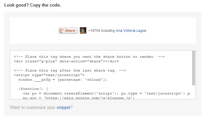Click the scrollbar track below the thumb
203x122 pixels.
click(x=194, y=92)
